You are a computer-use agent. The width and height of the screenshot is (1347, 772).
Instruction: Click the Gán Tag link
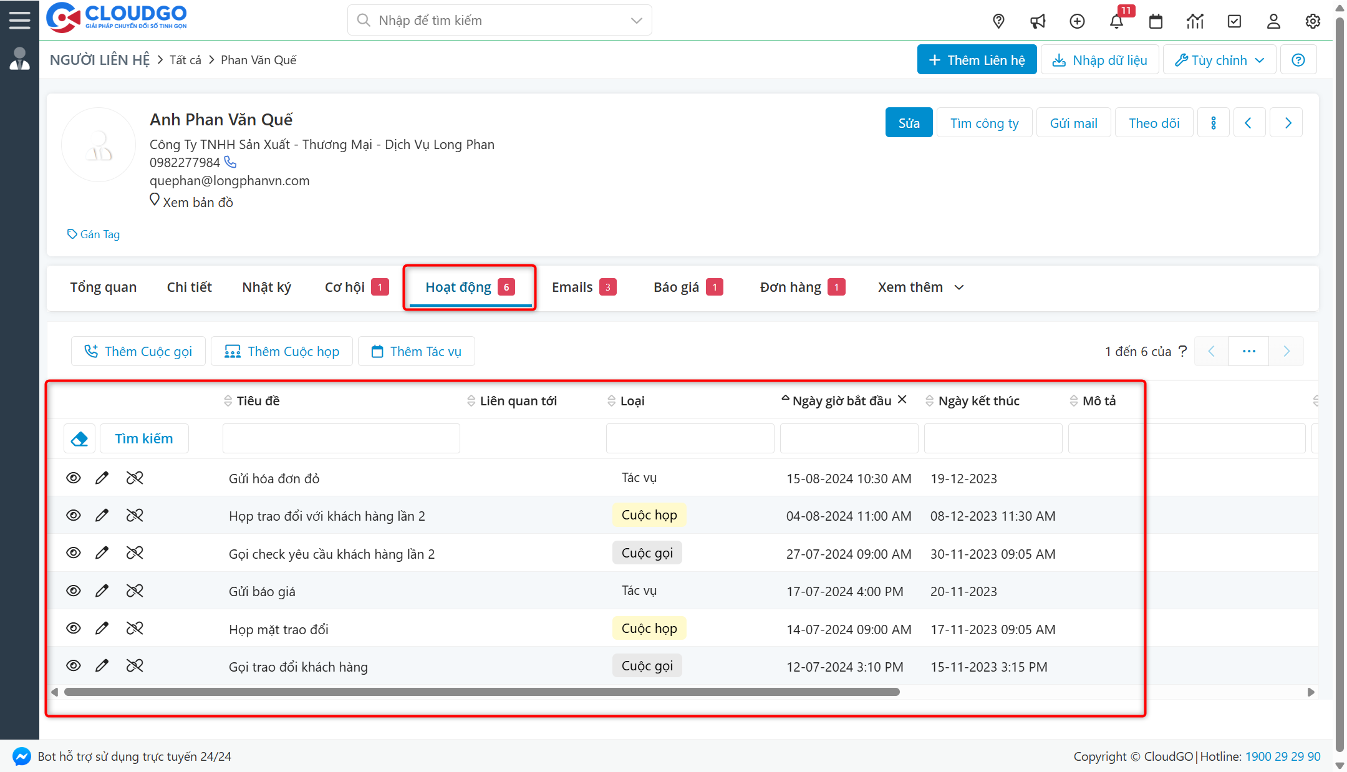pyautogui.click(x=94, y=234)
